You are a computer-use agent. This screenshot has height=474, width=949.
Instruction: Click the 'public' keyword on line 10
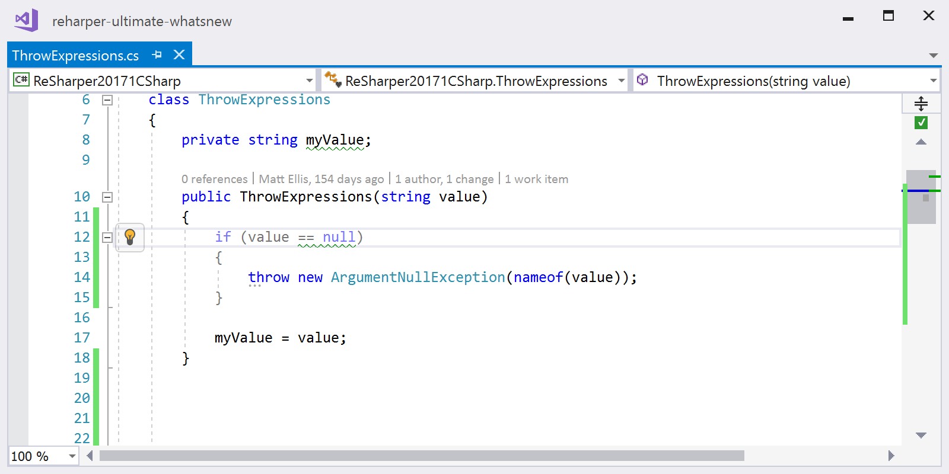click(206, 197)
